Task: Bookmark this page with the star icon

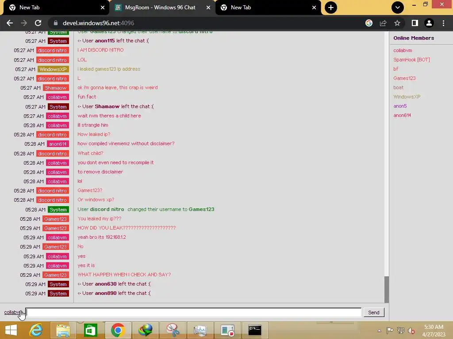Action: tap(397, 23)
